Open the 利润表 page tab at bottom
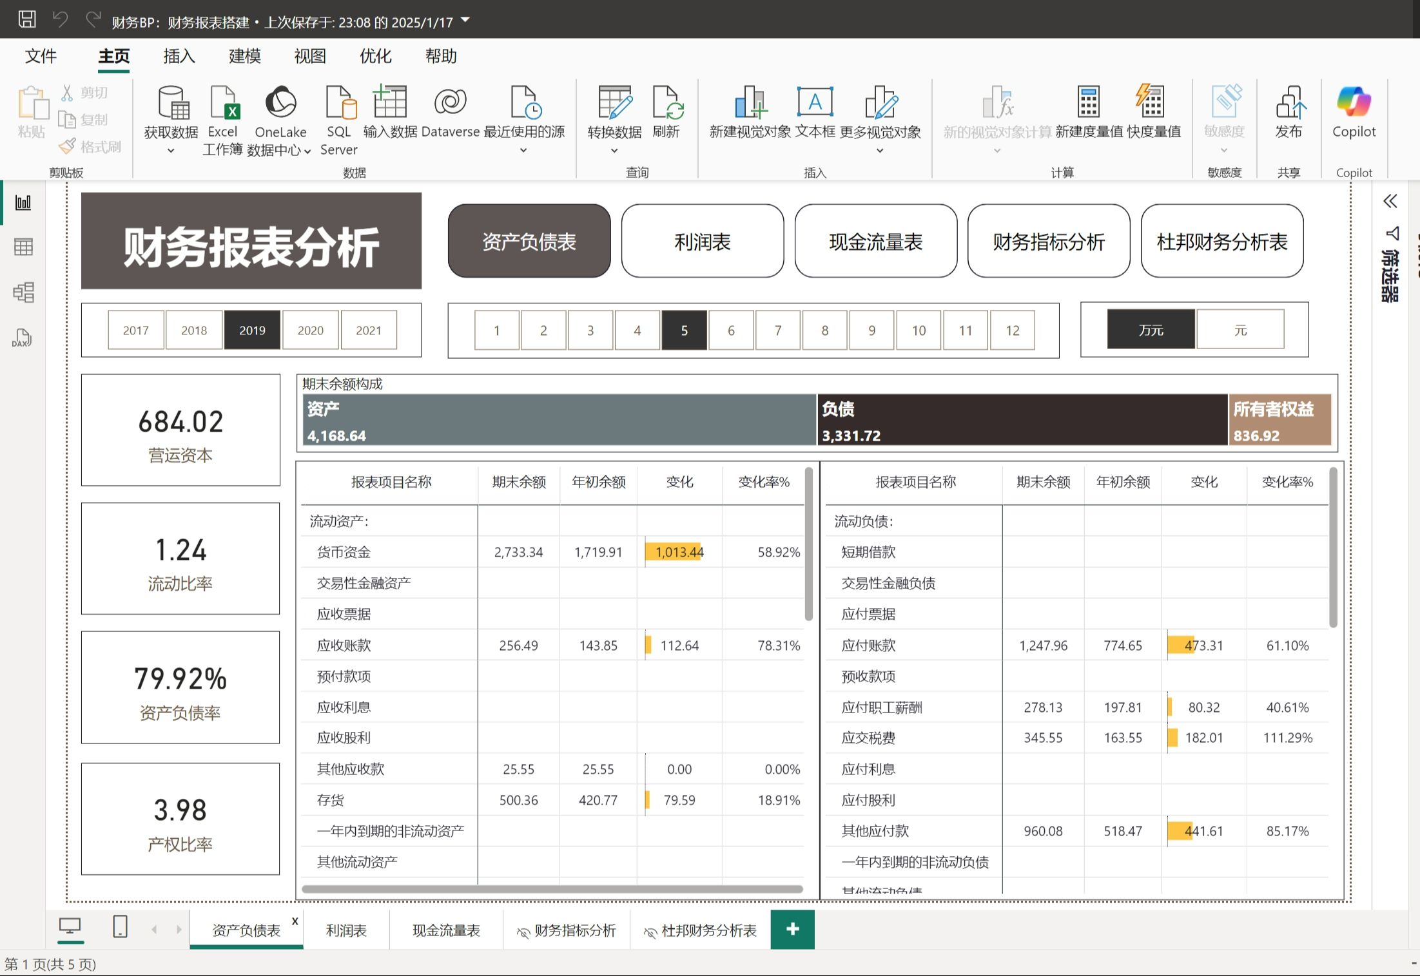1420x976 pixels. (345, 930)
